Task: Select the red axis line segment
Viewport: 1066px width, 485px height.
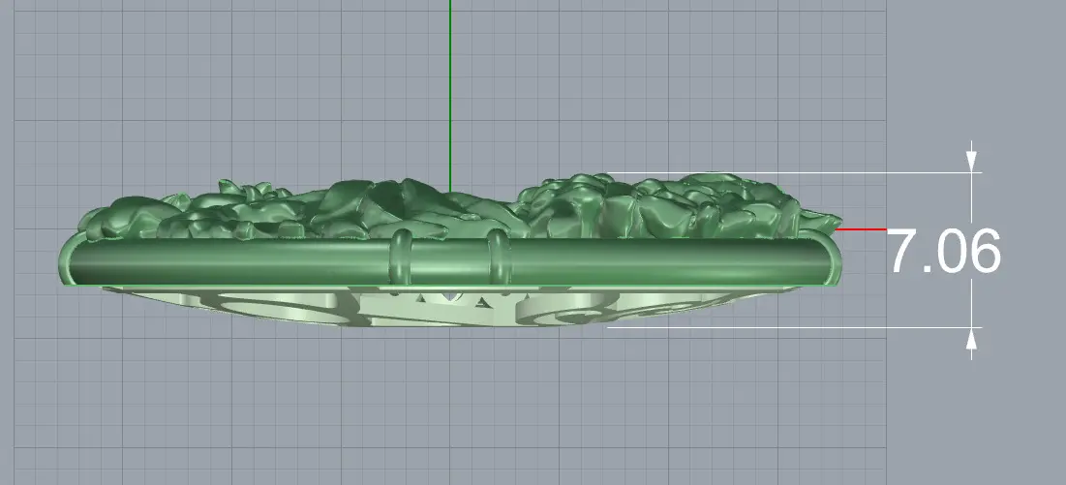Action: (x=861, y=229)
